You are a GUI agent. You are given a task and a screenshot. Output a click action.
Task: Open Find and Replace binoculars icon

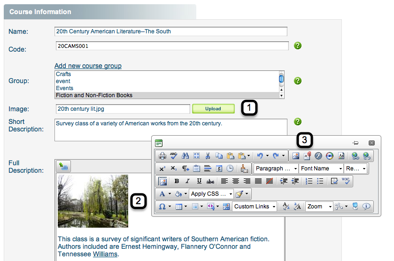[x=185, y=156]
